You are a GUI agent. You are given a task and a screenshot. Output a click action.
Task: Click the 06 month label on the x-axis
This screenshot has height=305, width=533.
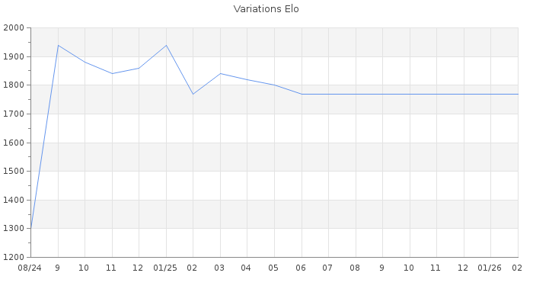(302, 268)
